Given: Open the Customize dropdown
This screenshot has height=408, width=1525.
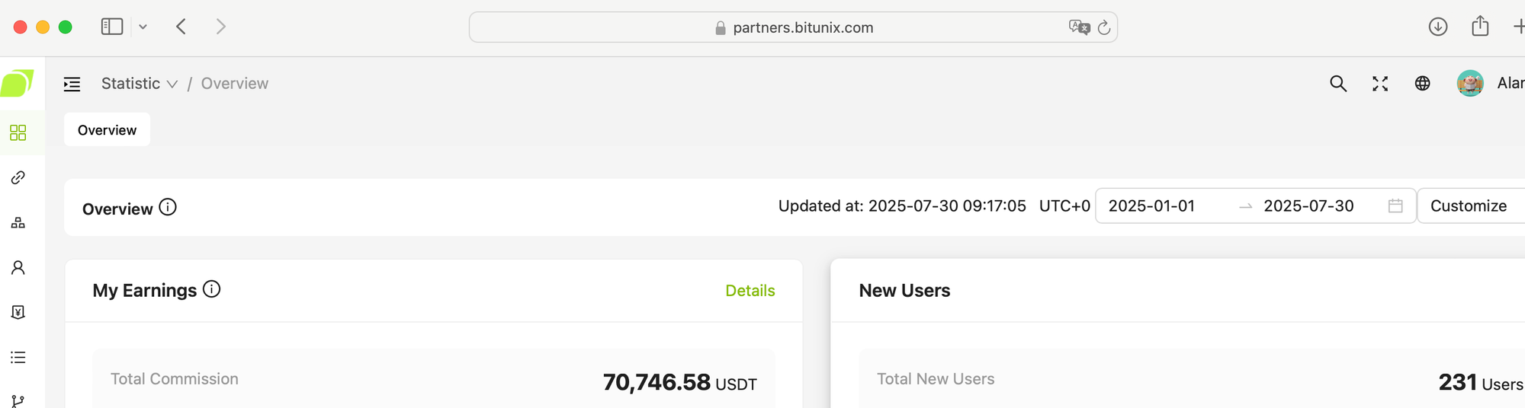Looking at the screenshot, I should pos(1471,206).
